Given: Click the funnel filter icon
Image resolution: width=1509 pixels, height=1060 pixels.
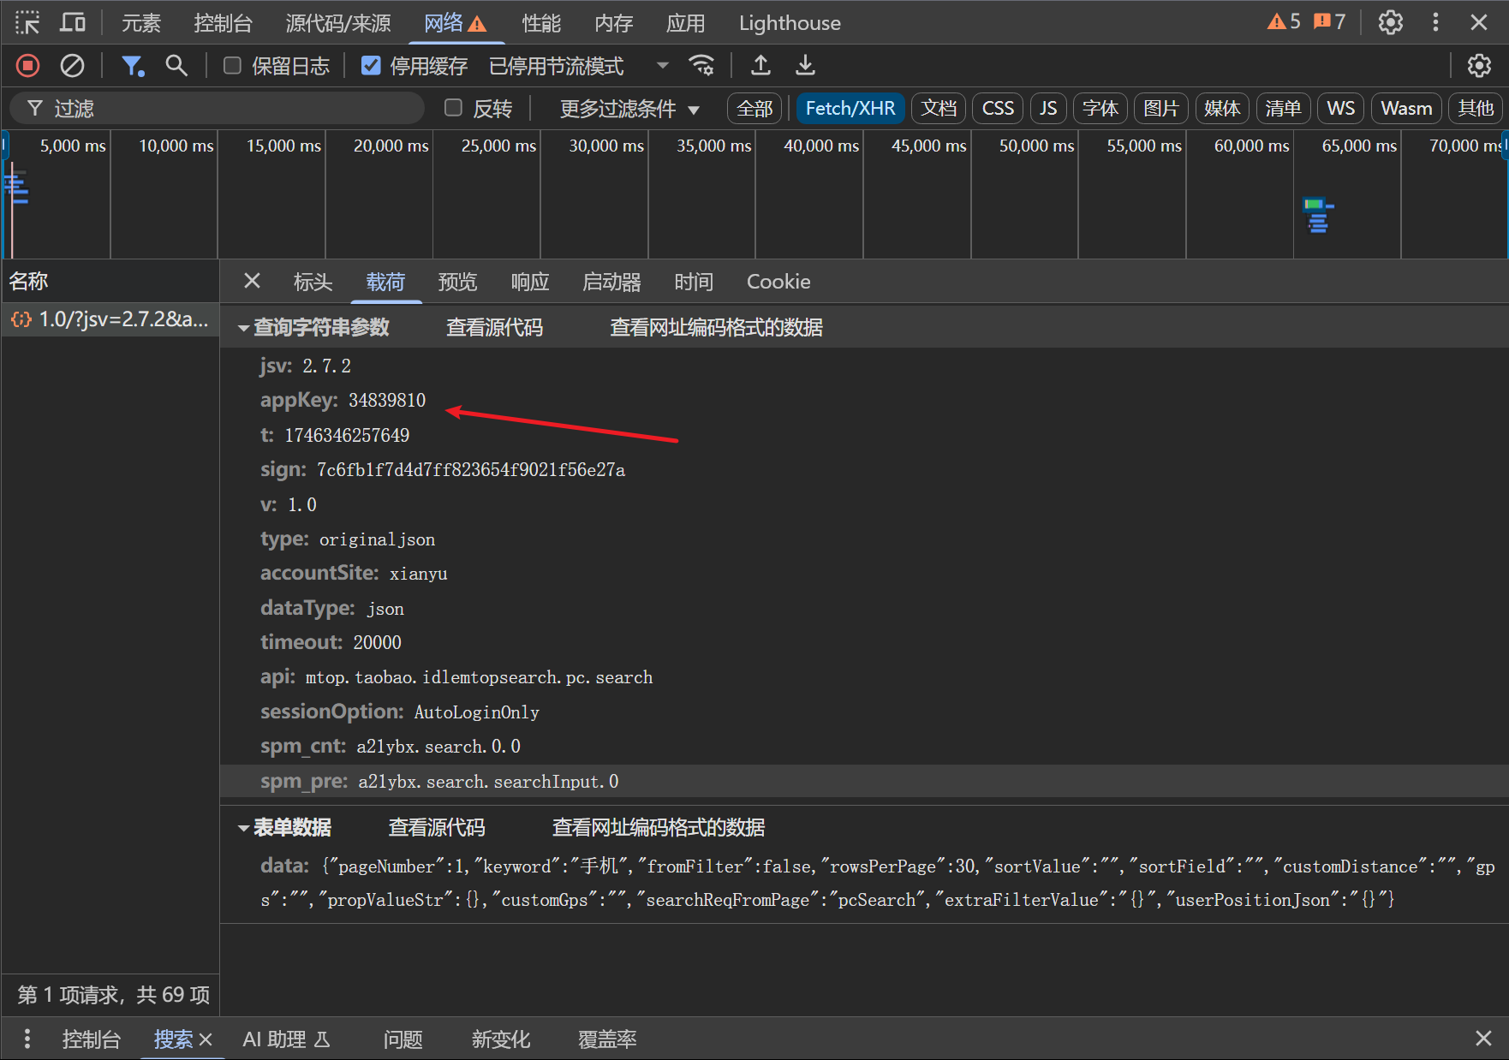Looking at the screenshot, I should tap(132, 66).
